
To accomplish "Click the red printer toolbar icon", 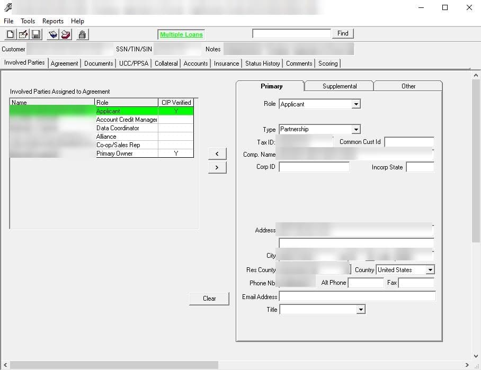I will pos(66,34).
